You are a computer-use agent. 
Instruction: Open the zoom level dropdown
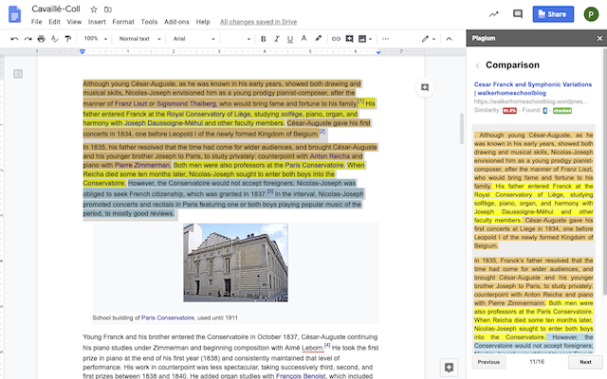tap(96, 39)
